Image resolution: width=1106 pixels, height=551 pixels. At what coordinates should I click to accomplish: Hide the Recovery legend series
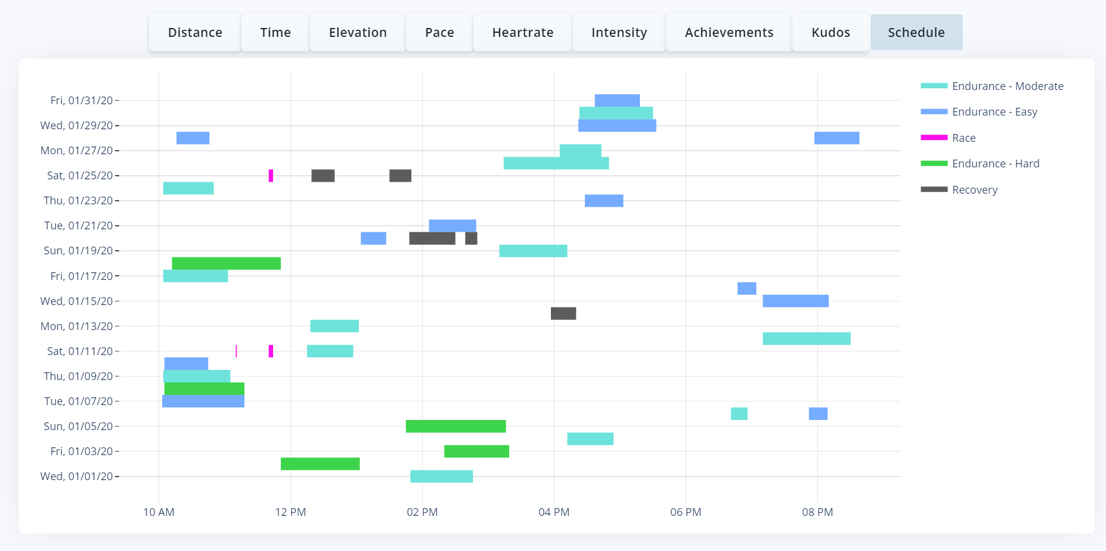click(x=974, y=190)
